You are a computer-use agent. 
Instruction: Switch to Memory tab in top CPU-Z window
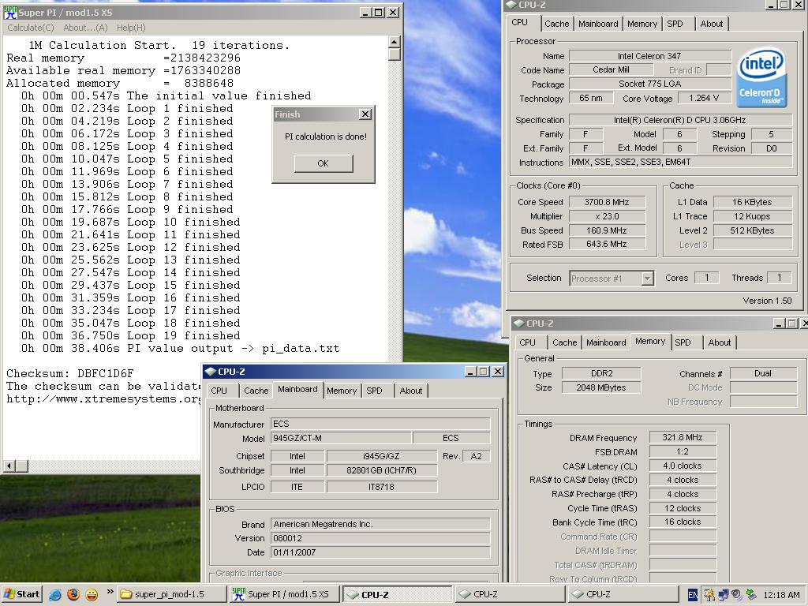click(x=642, y=24)
